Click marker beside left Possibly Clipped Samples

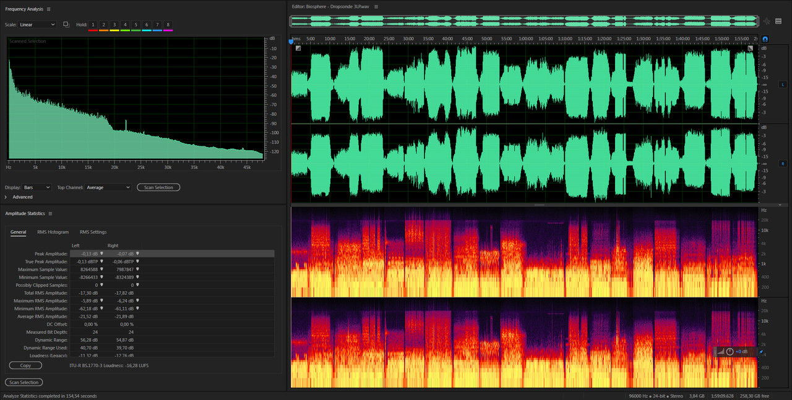(x=101, y=285)
